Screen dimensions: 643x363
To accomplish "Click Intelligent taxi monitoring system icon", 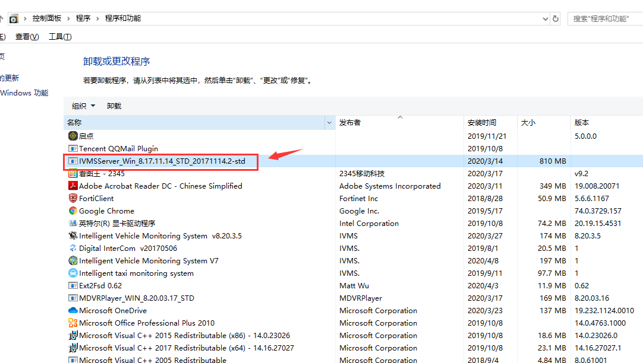I will [73, 273].
